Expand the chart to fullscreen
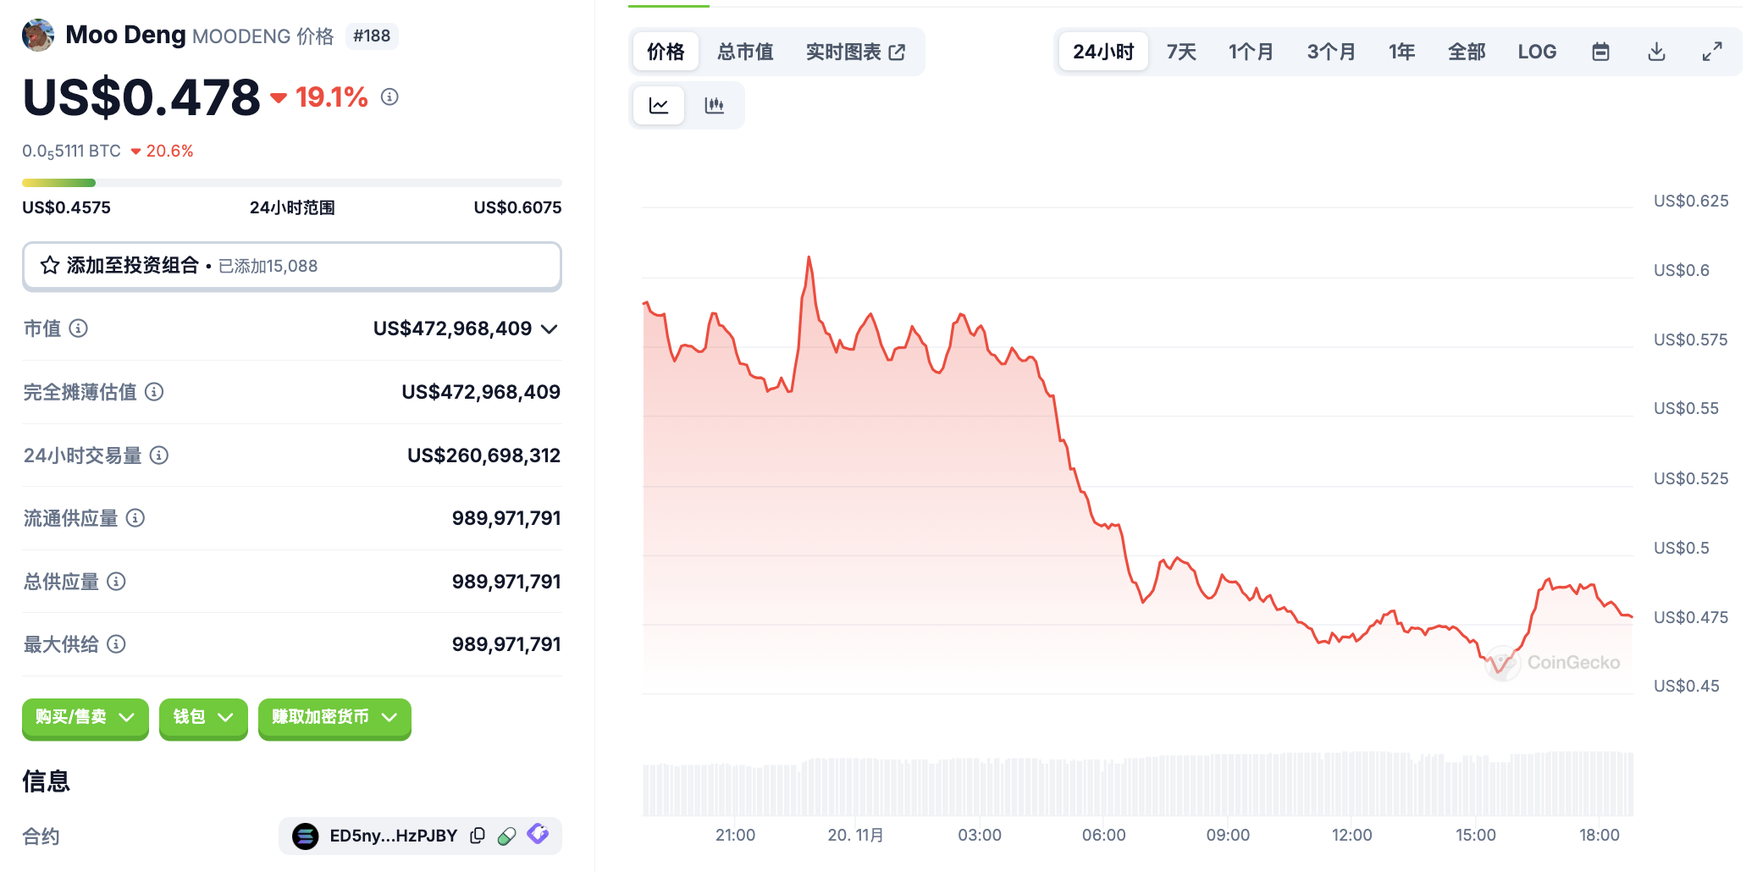The image size is (1746, 872). (x=1712, y=52)
